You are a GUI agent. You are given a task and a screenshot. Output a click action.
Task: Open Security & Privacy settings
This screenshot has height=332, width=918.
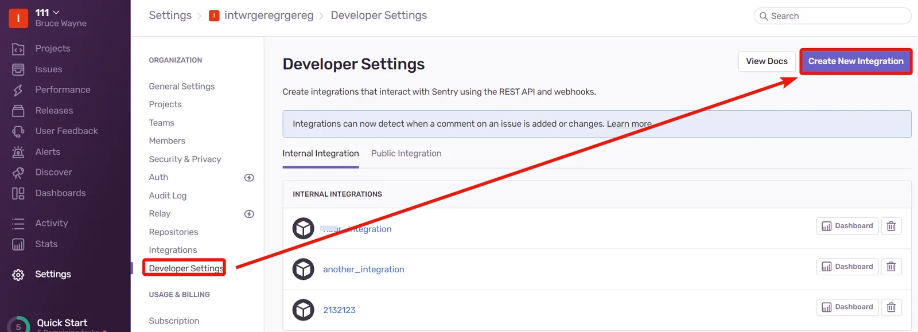coord(185,159)
